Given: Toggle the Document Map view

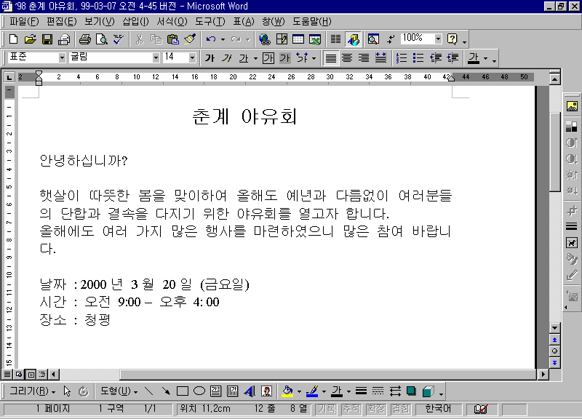Looking at the screenshot, I should pyautogui.click(x=373, y=39).
